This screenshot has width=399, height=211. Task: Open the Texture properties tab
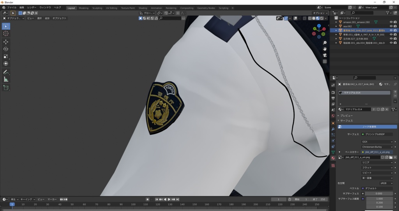pyautogui.click(x=333, y=165)
